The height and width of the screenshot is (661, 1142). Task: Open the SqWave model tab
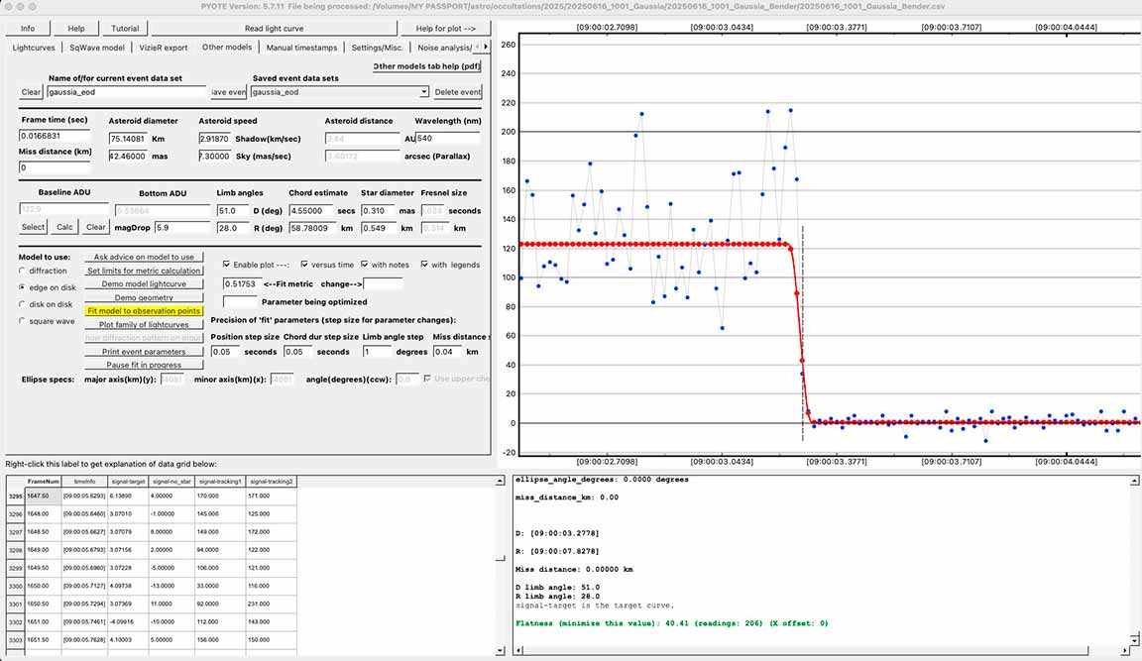click(x=97, y=47)
